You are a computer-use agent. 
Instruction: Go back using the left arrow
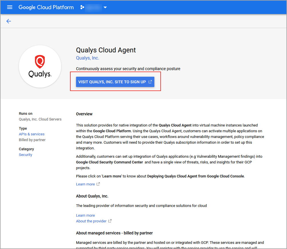(x=9, y=21)
